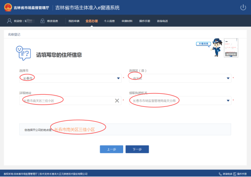Viewport: 251px width, 177px height.
Task: Click the 下一步 button
Action: point(137,149)
